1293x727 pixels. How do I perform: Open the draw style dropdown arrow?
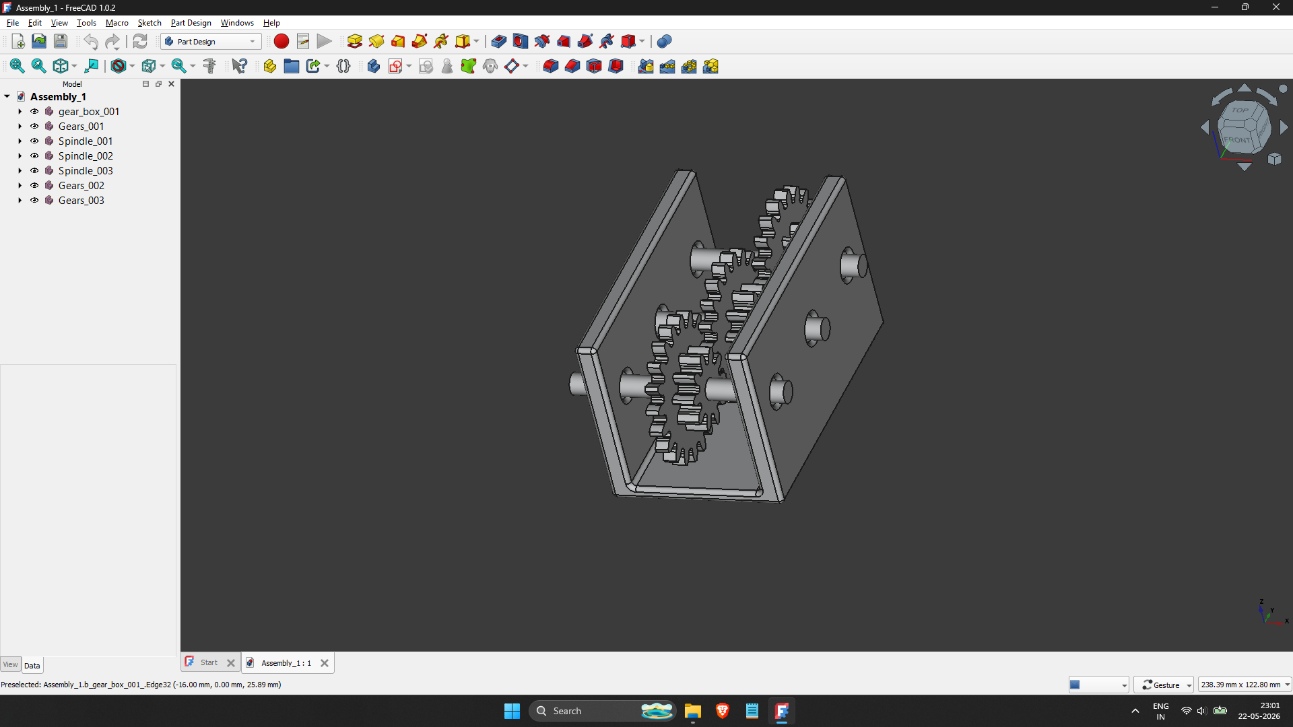pos(132,66)
